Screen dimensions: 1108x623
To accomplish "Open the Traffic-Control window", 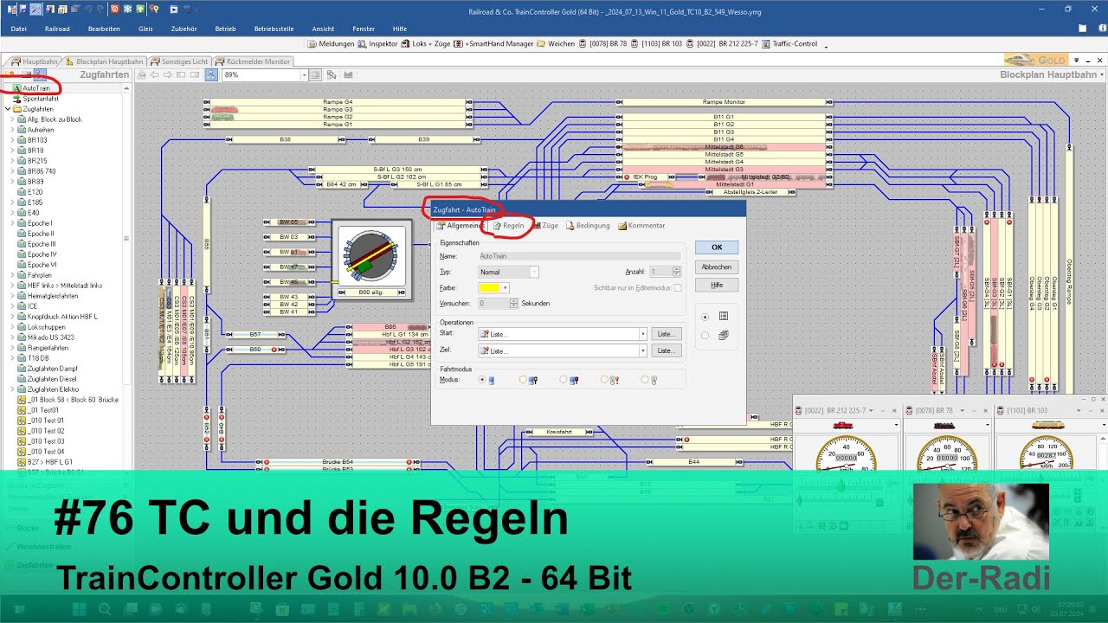I will (x=789, y=43).
